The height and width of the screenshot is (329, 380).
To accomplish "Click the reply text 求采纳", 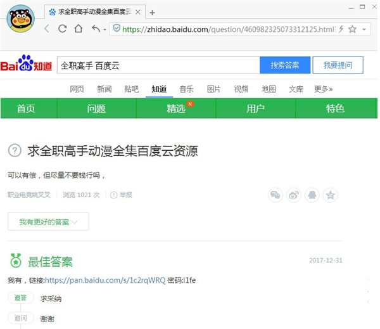I will (x=51, y=299).
